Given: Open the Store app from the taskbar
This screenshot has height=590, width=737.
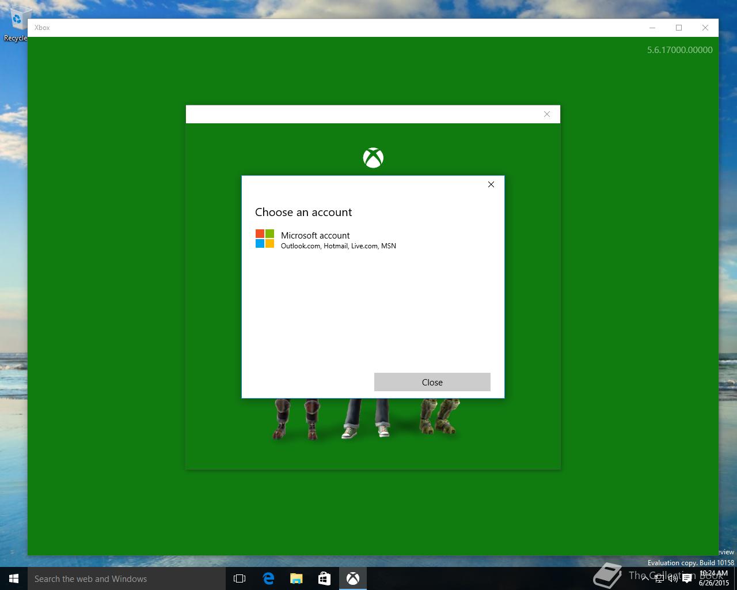Looking at the screenshot, I should pyautogui.click(x=325, y=578).
